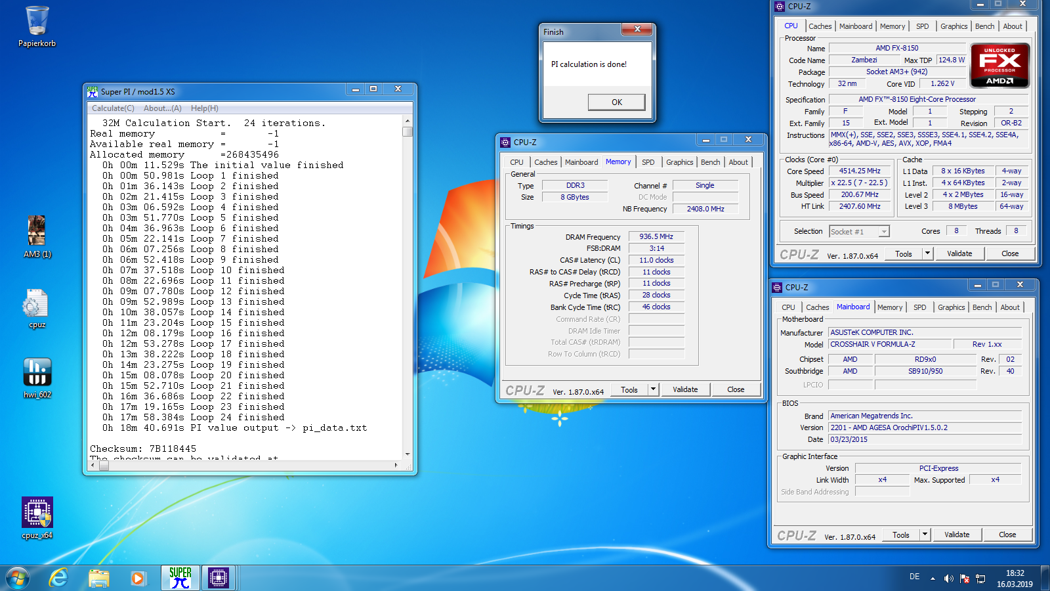Open About...(A) menu in Super PI

[x=163, y=108]
